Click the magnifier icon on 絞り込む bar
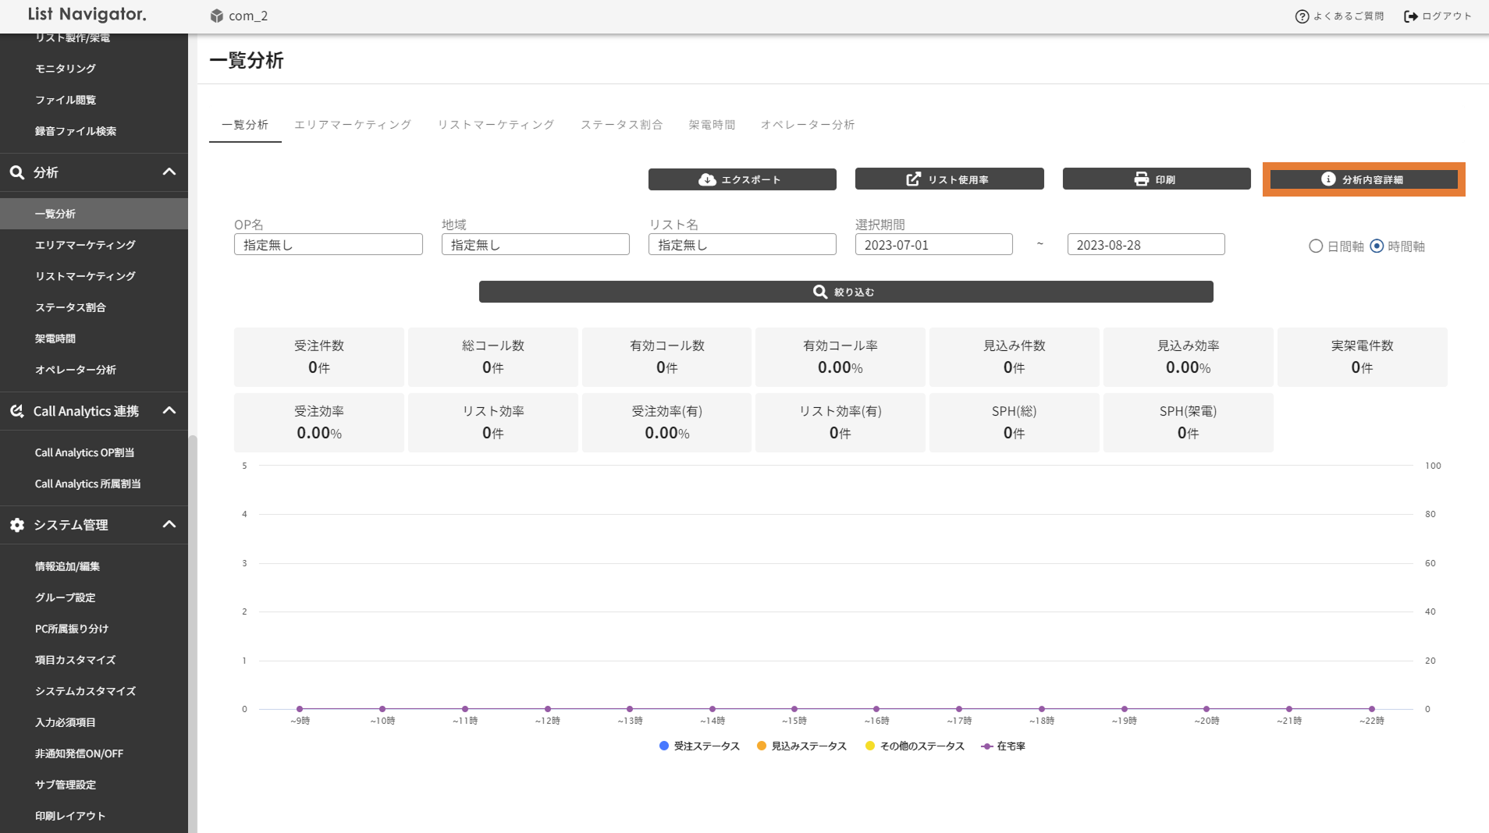 (819, 292)
